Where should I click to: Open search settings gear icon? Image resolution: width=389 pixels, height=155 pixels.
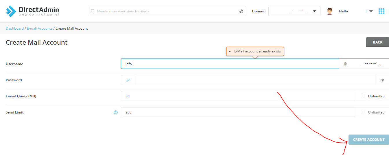pos(241,11)
